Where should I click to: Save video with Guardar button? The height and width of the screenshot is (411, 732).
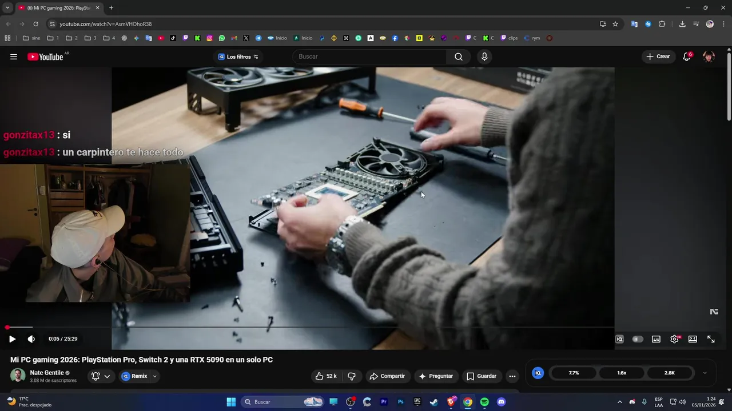[482, 376]
